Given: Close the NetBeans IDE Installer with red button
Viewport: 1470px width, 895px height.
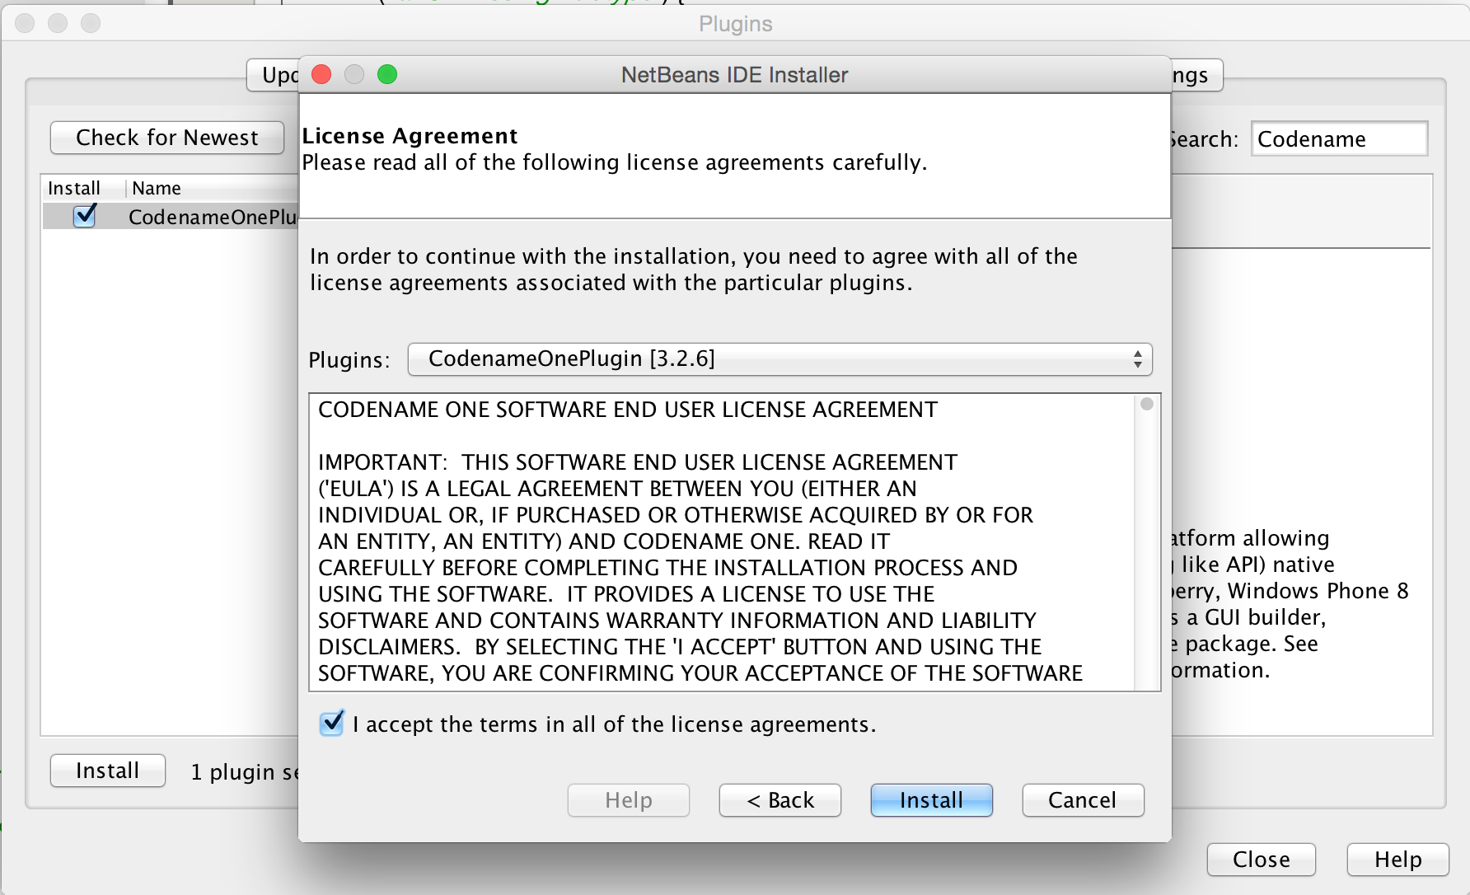Looking at the screenshot, I should pyautogui.click(x=321, y=75).
